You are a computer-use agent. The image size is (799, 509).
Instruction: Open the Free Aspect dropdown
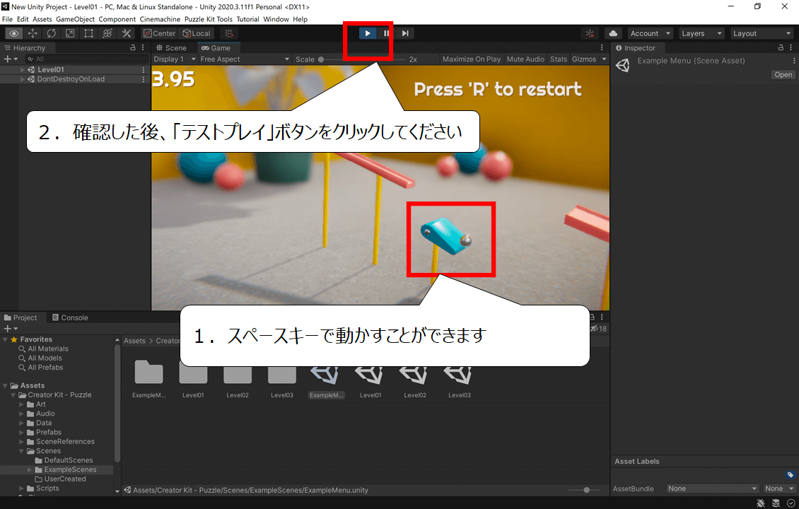[x=244, y=59]
